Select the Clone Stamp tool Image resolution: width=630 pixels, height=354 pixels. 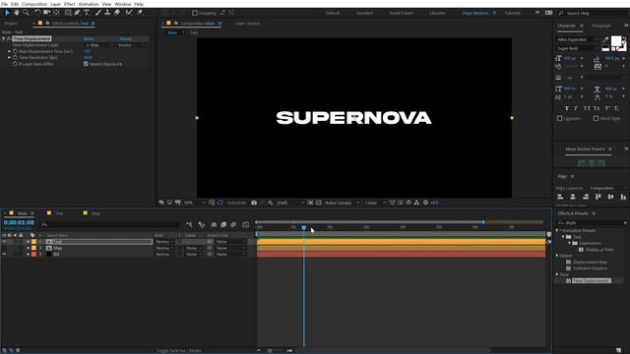107,13
